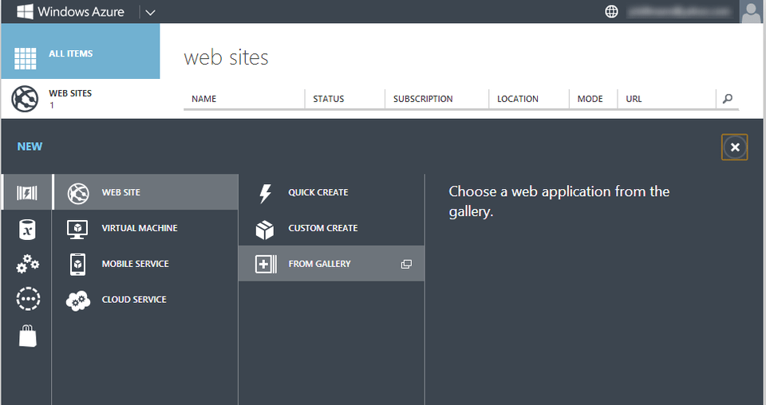Image resolution: width=766 pixels, height=405 pixels.
Task: Click the Virtual Machine monitor icon
Action: (x=77, y=229)
